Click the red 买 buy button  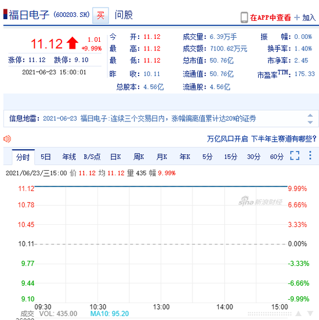[x=100, y=15]
